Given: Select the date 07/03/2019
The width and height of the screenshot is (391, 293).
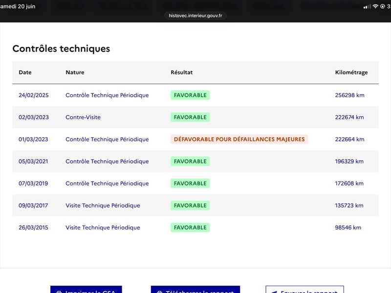Looking at the screenshot, I should coord(33,184).
